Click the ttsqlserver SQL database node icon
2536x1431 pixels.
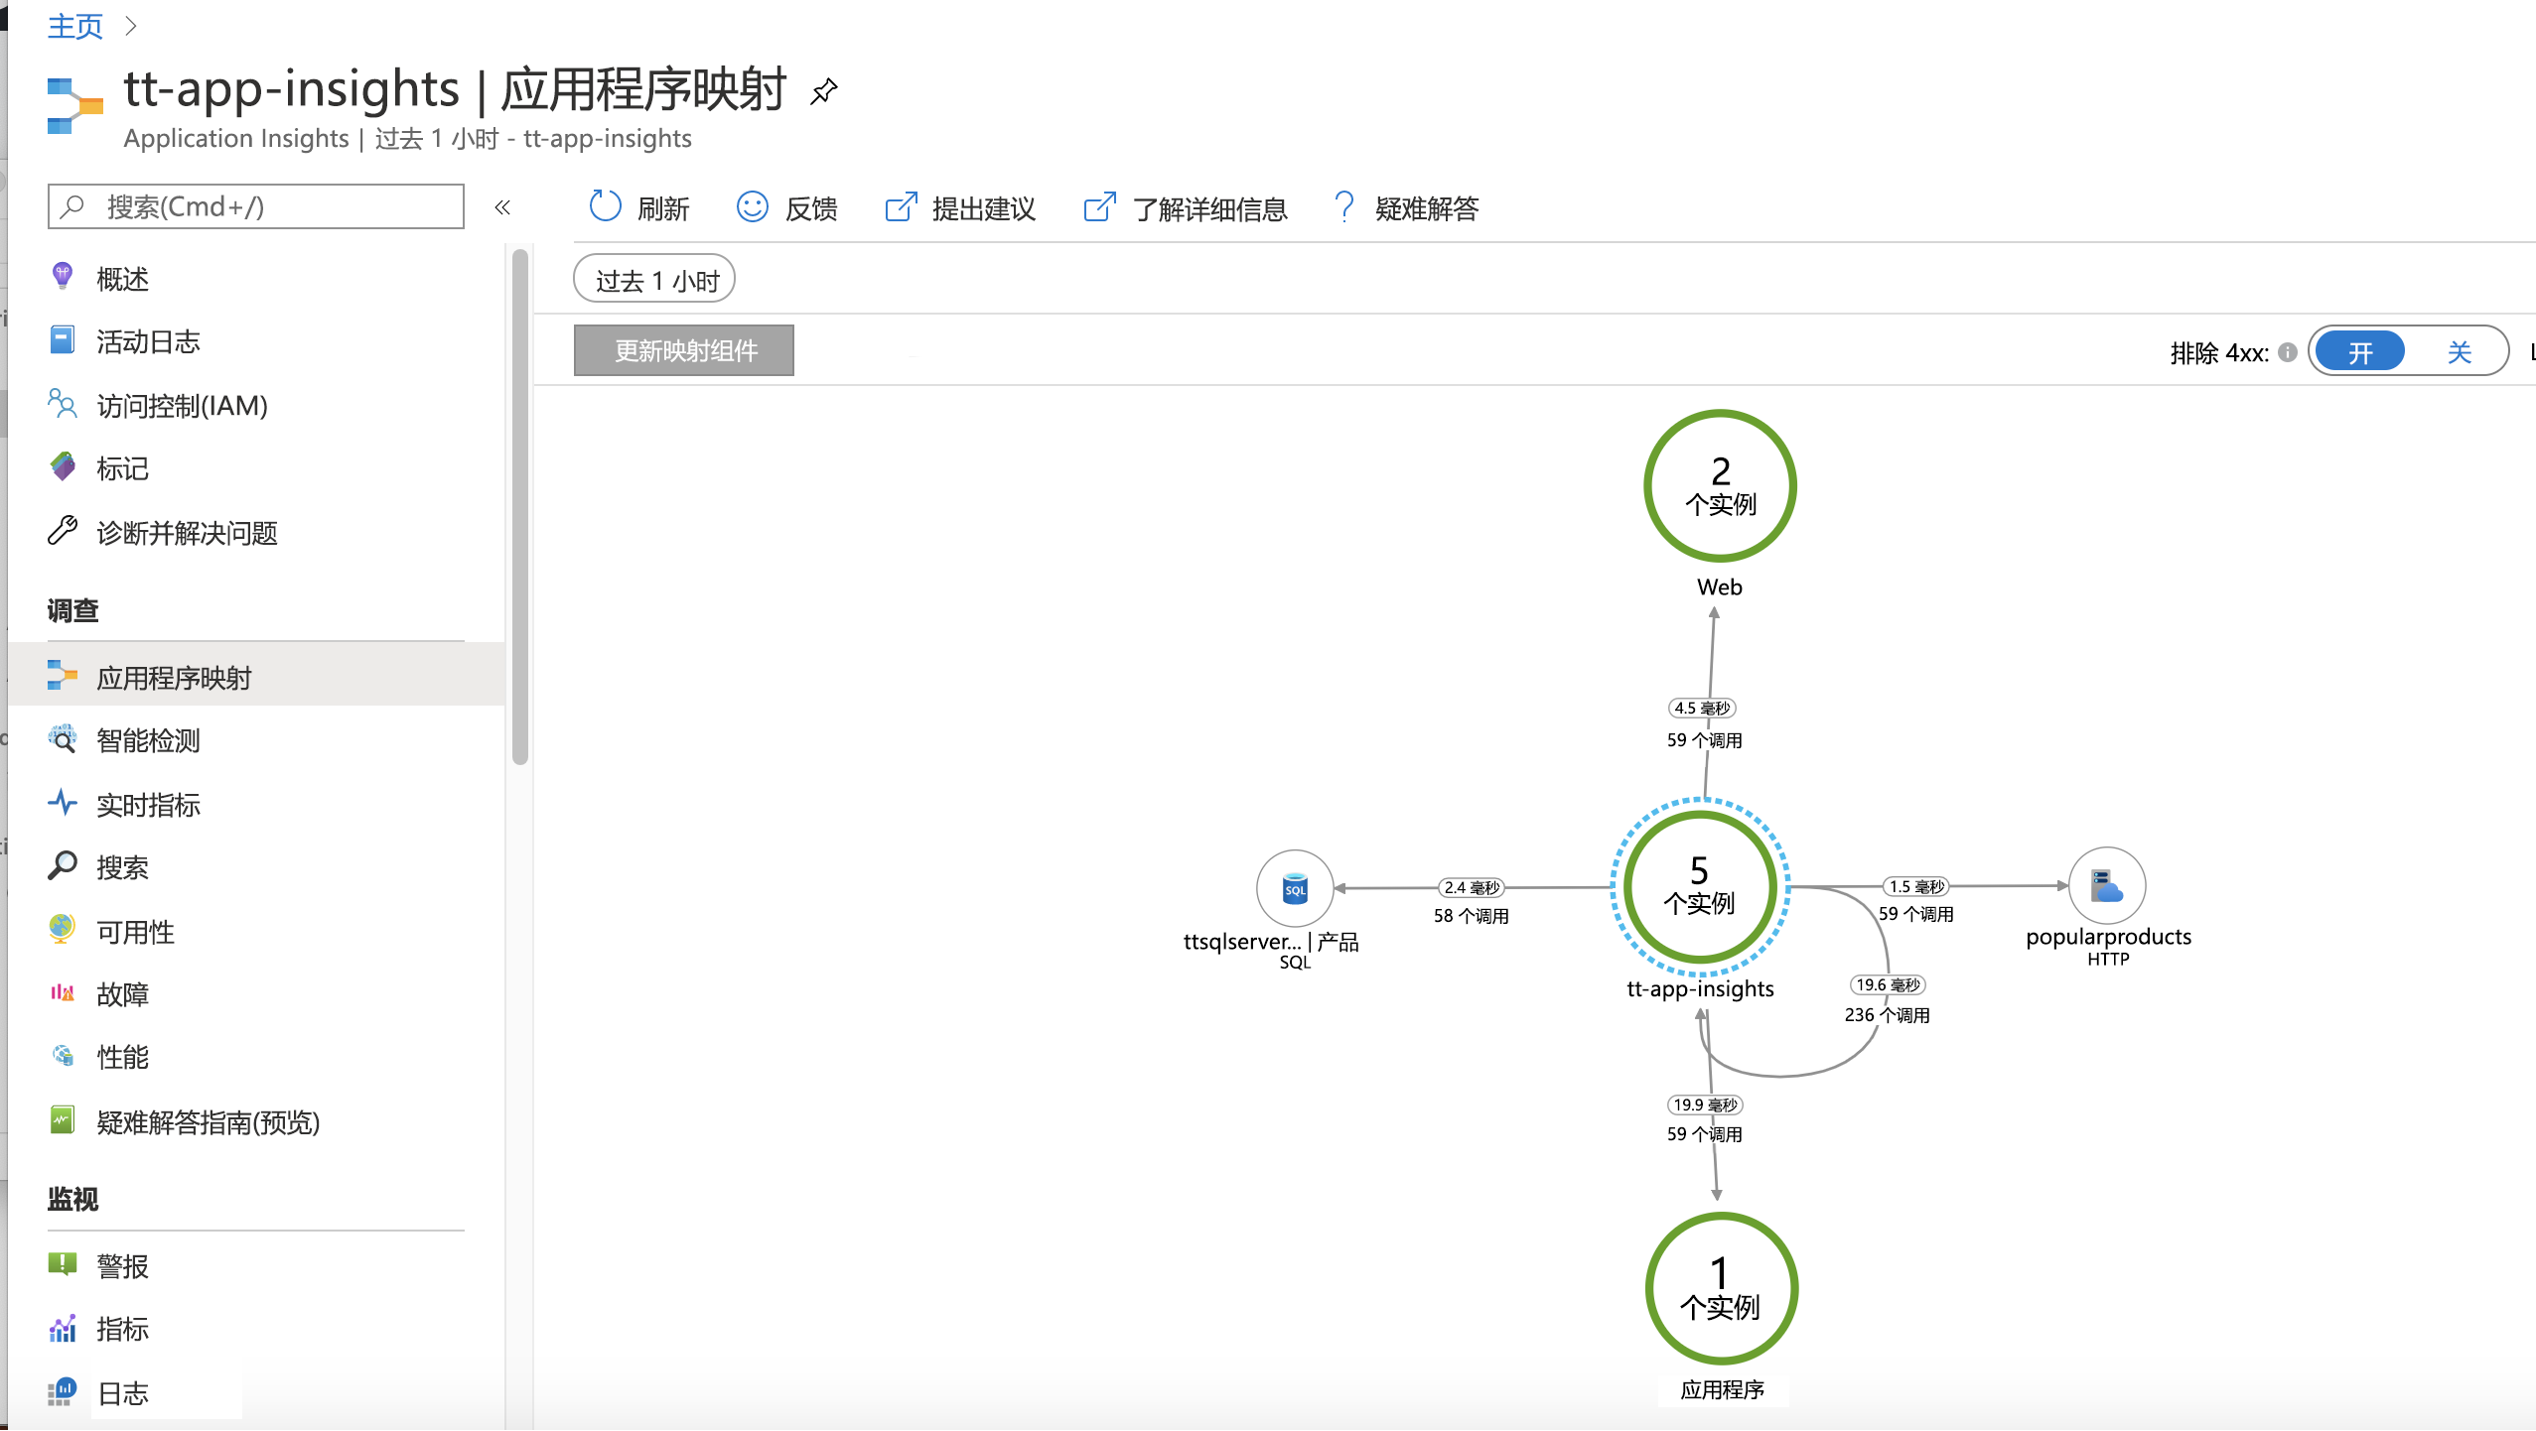click(1295, 888)
